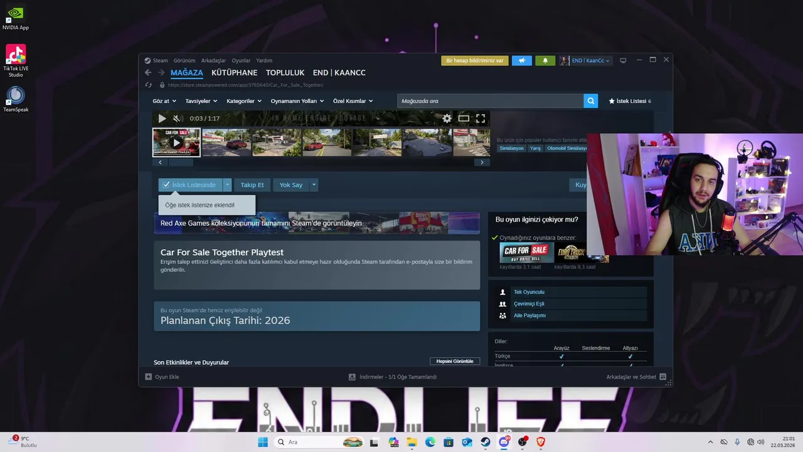803x452 pixels.
Task: Click the Yok Say button
Action: pos(291,185)
